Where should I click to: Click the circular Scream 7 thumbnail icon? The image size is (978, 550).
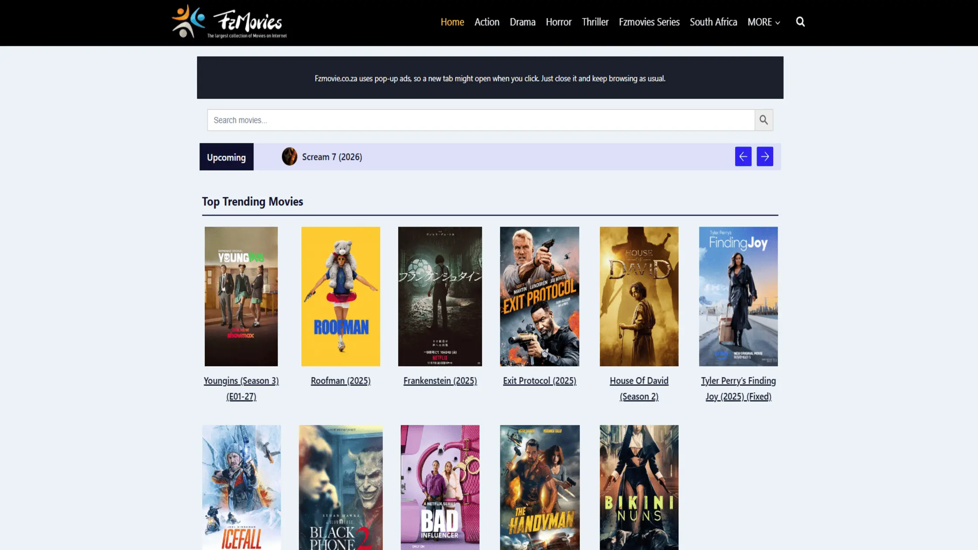click(x=289, y=157)
